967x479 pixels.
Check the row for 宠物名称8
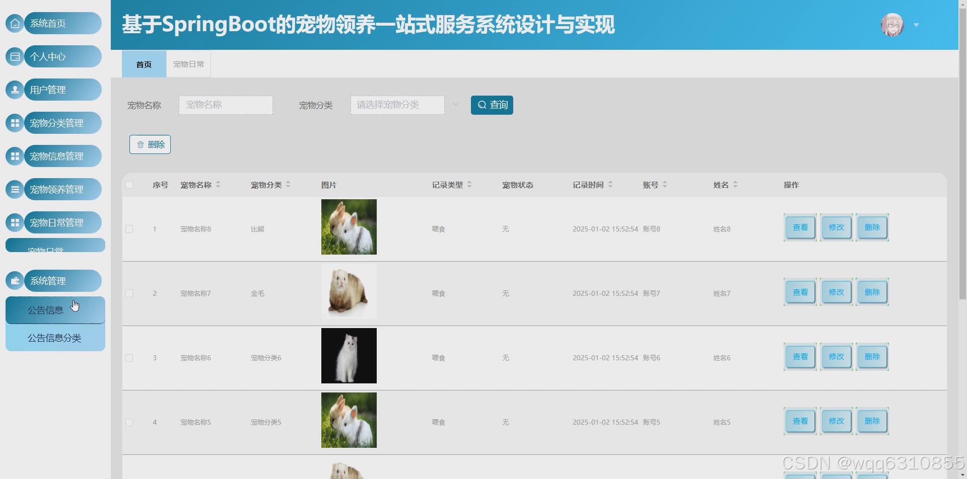click(x=129, y=229)
